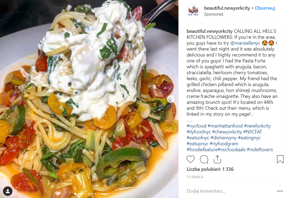Follow the account via Obserwuj

pos(265,8)
